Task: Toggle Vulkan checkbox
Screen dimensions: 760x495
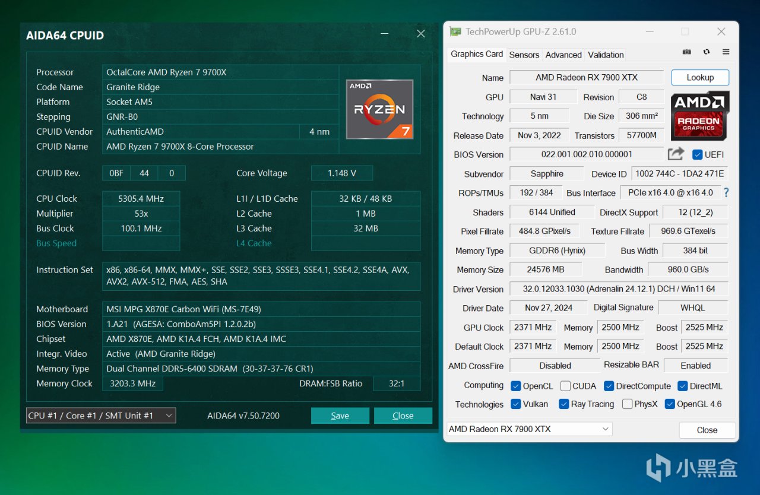Action: point(516,404)
